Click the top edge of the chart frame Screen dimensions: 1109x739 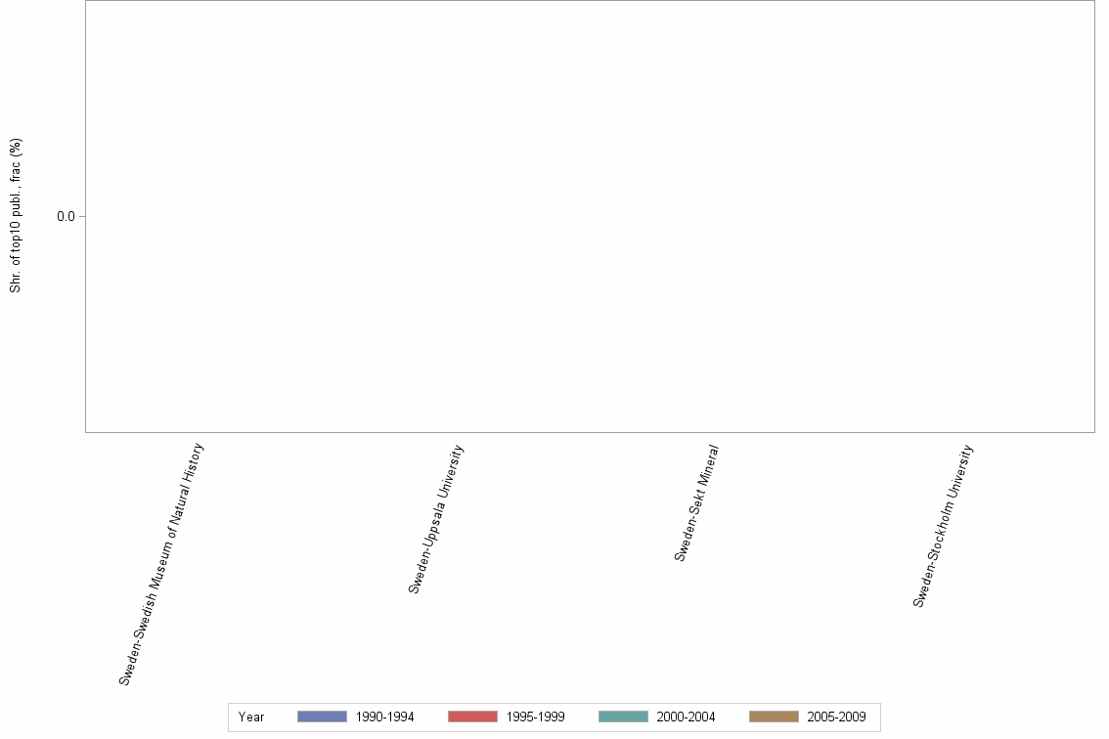(x=587, y=3)
